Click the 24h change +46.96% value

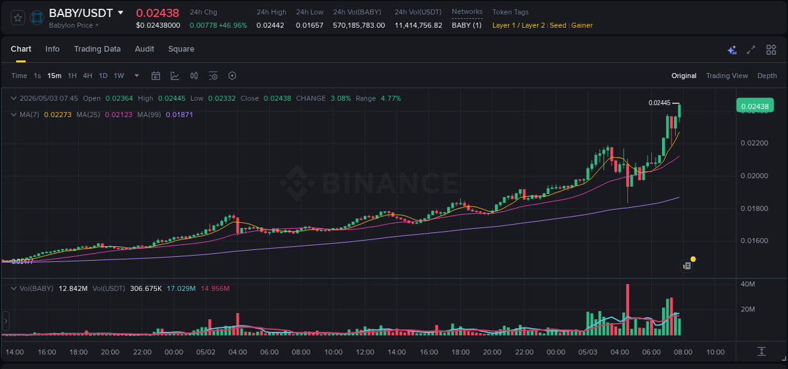tap(233, 25)
